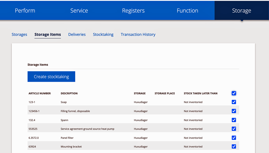Click Huvudlager in the Panel filter row
Screen dimensions: 269x153
click(141, 138)
